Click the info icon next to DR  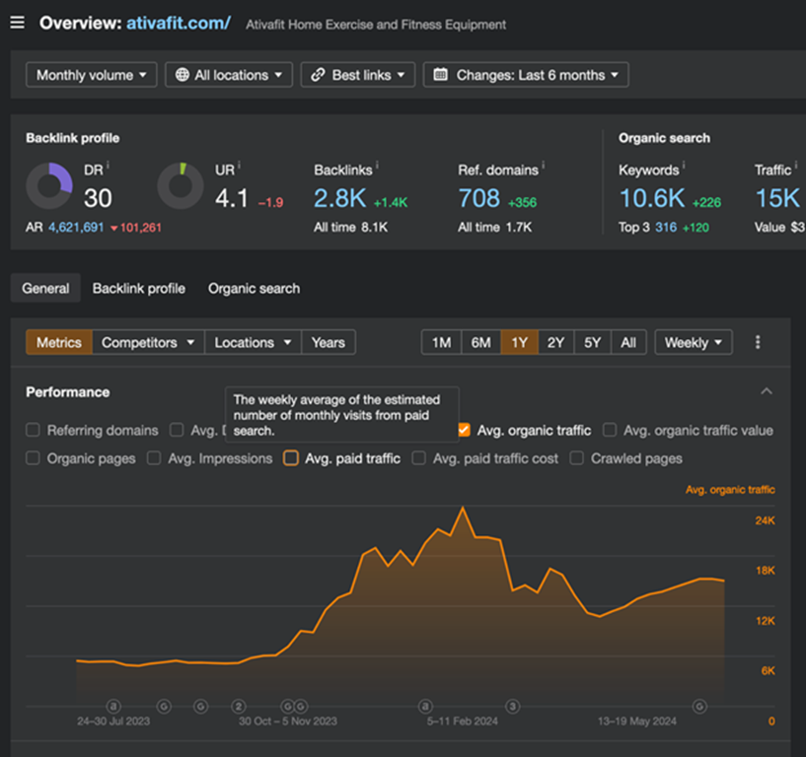[x=108, y=165]
